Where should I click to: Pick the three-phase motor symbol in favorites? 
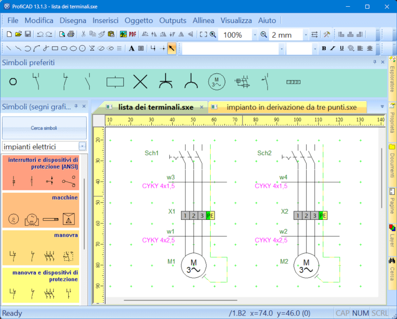pyautogui.click(x=216, y=82)
